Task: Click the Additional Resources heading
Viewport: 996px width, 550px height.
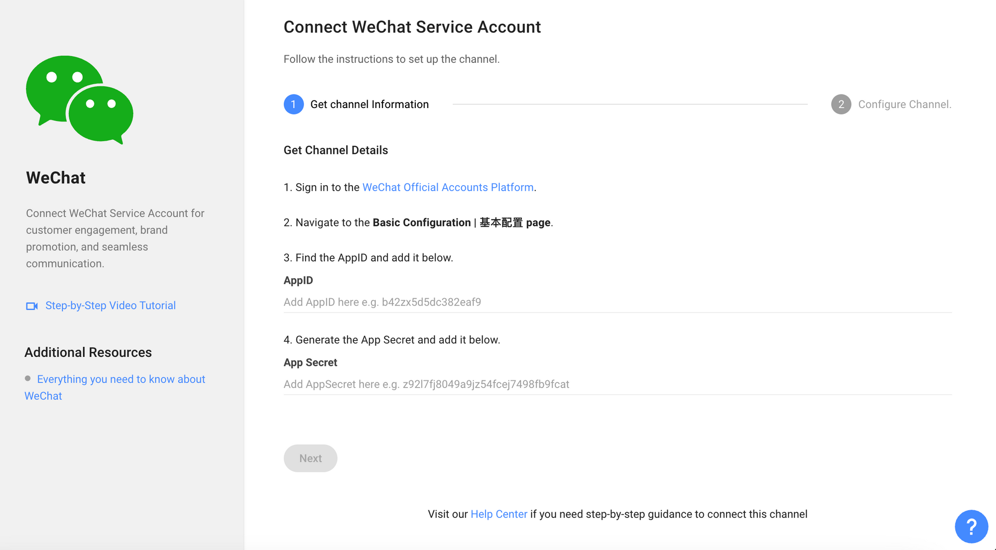Action: [x=88, y=352]
